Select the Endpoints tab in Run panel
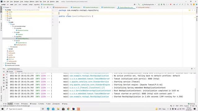The width and height of the screenshot is (198, 111). click(19, 72)
